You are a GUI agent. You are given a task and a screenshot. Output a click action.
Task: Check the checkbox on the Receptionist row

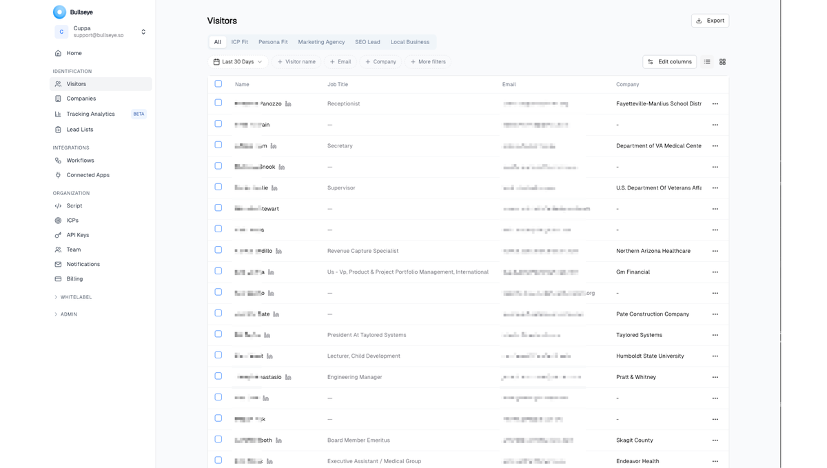218,102
